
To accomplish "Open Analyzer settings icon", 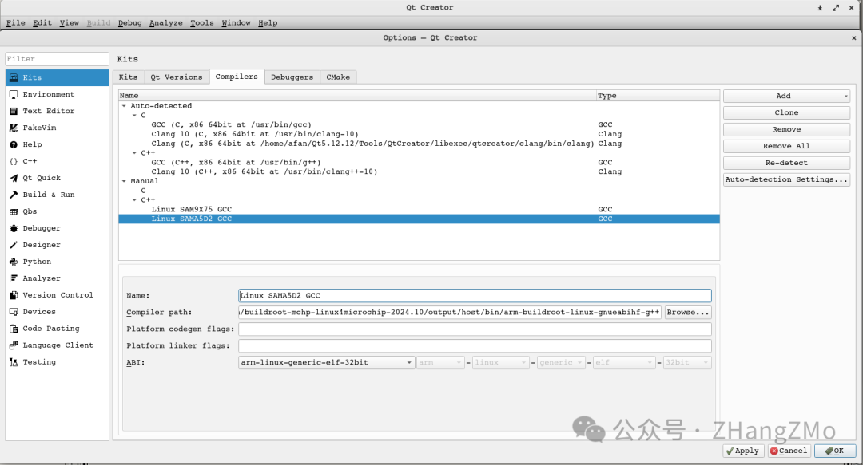I will click(14, 278).
